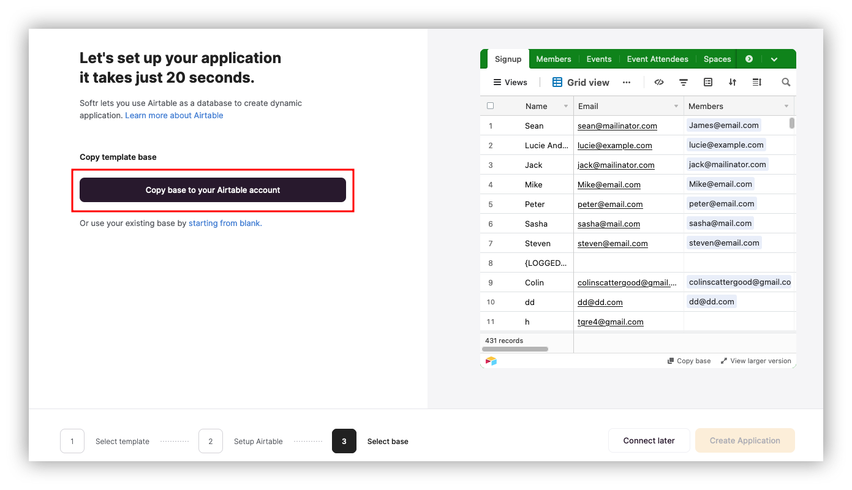Screen dimensions: 852x490
Task: Click the 431 records count
Action: click(x=504, y=341)
